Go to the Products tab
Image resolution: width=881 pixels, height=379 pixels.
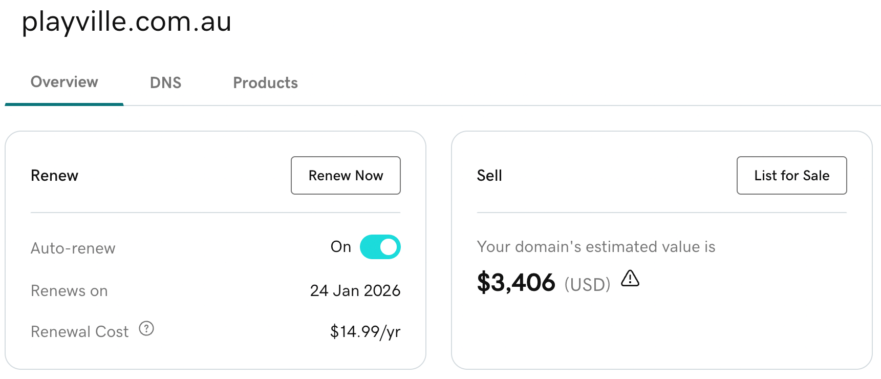point(265,82)
